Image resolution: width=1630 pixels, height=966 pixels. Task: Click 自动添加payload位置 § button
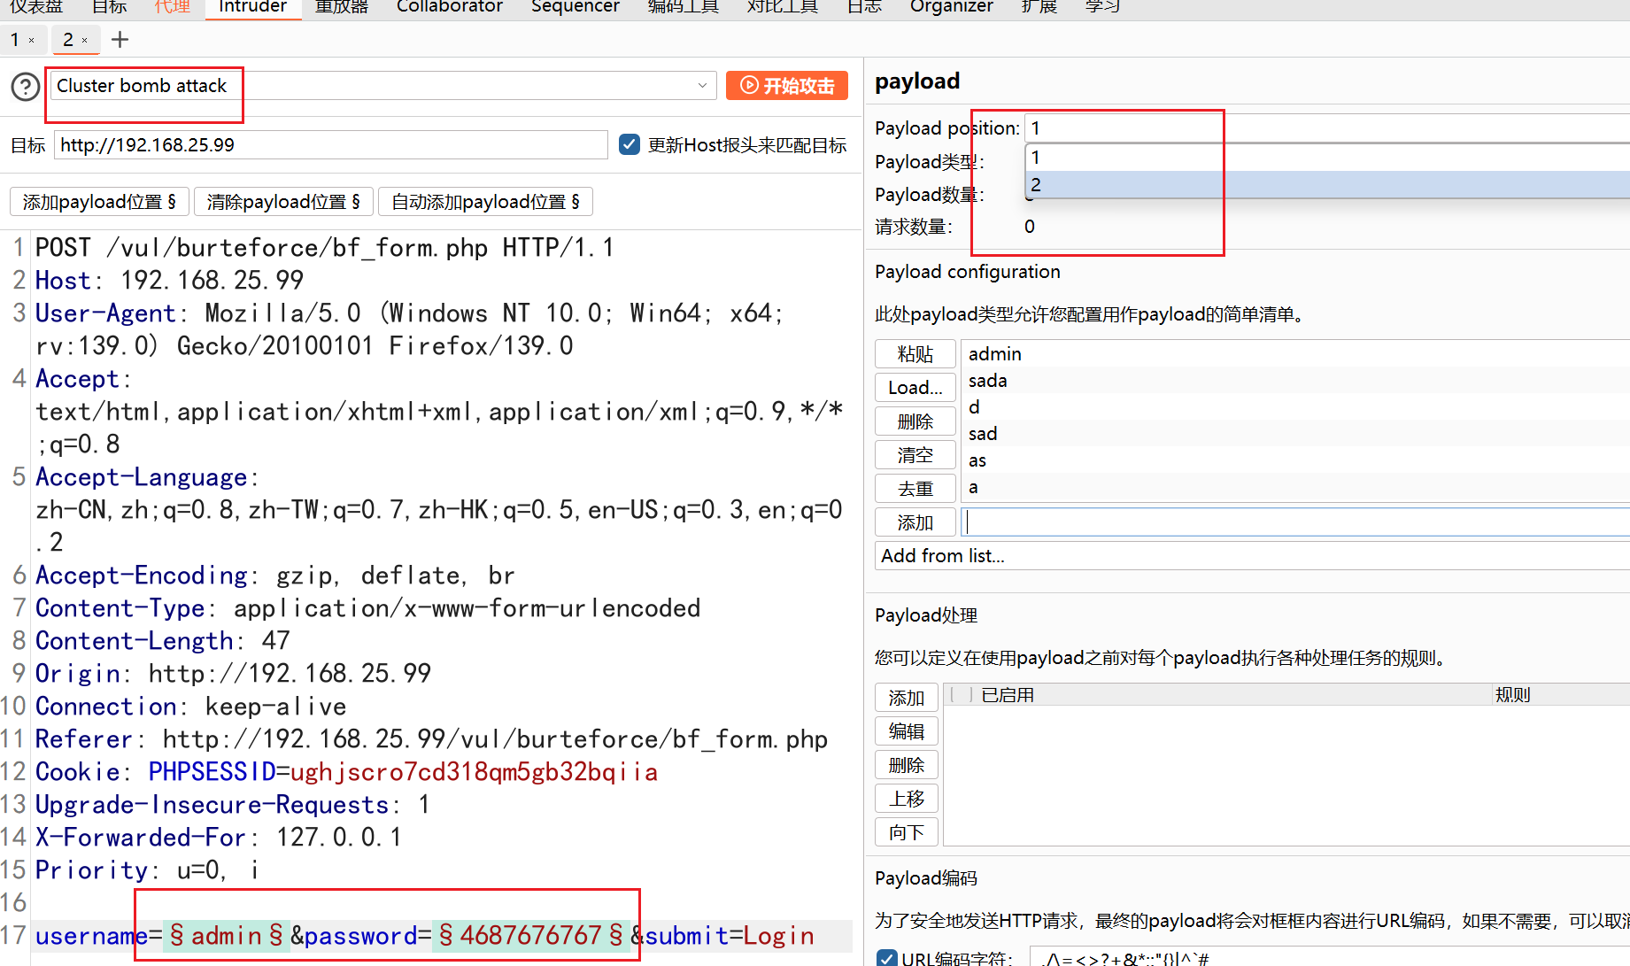(x=485, y=202)
